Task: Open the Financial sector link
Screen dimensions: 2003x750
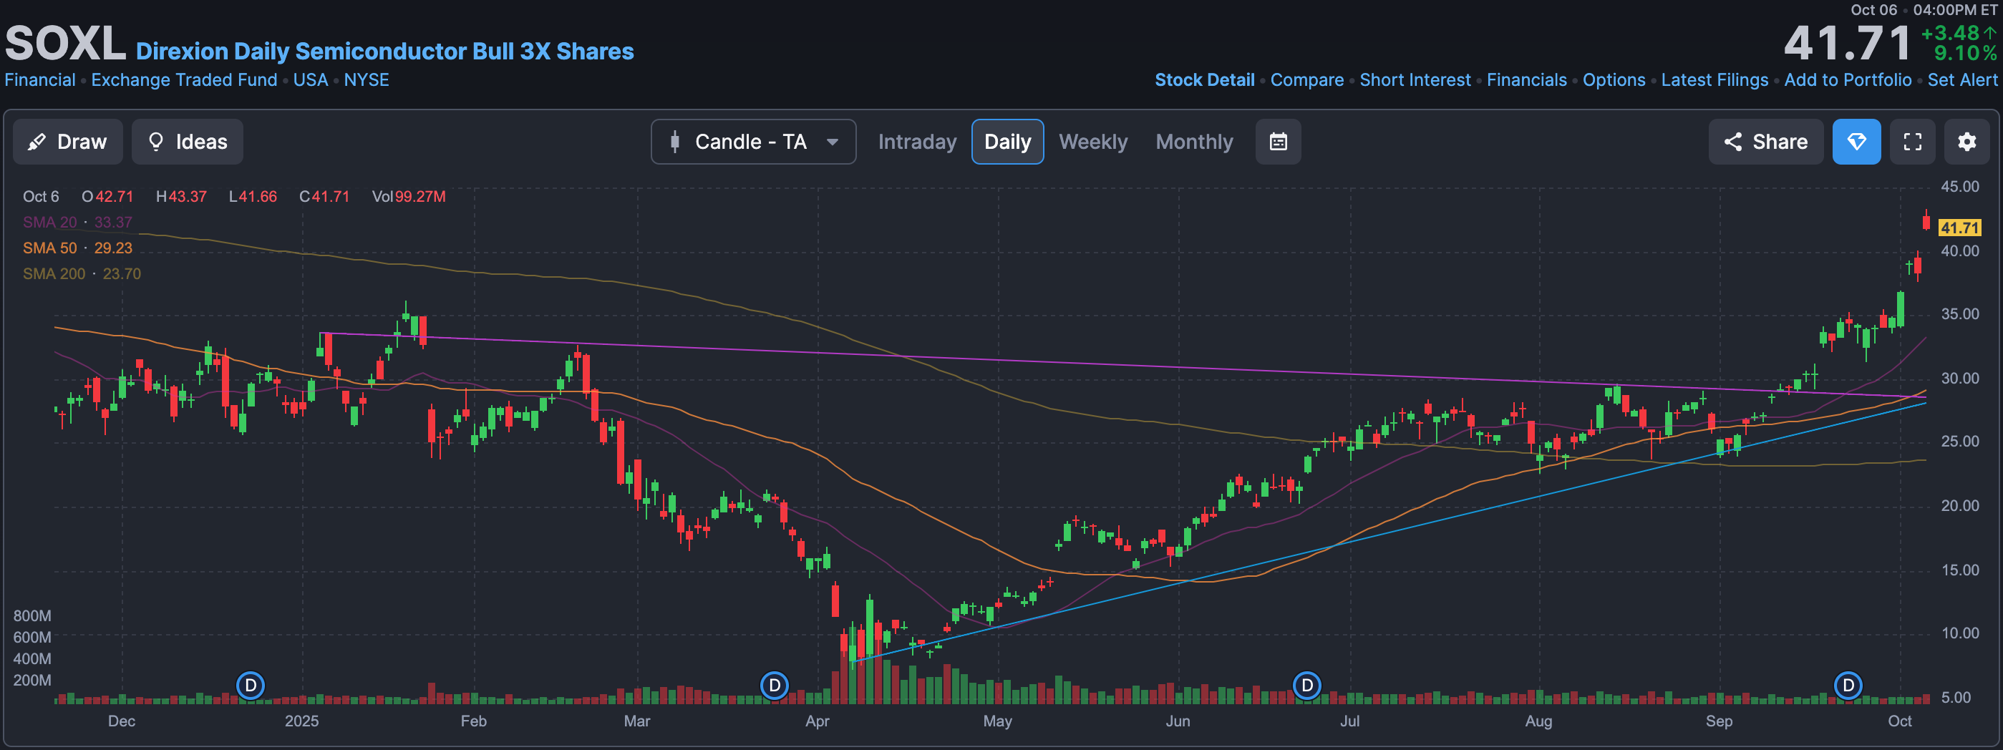Action: pos(39,80)
